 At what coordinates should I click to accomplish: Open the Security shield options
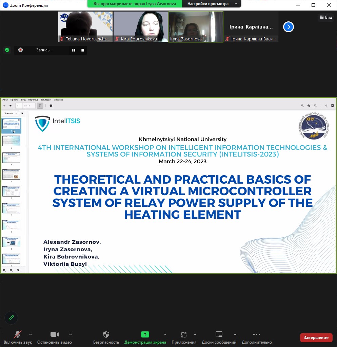coord(106,337)
